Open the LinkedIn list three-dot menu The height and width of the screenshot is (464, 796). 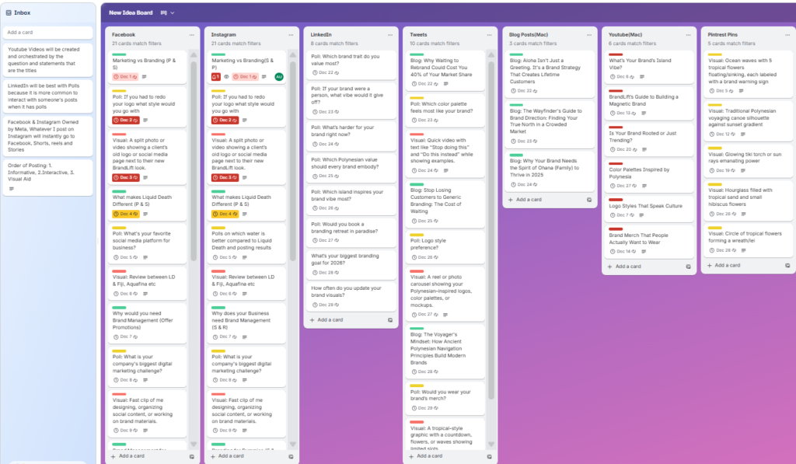(391, 35)
